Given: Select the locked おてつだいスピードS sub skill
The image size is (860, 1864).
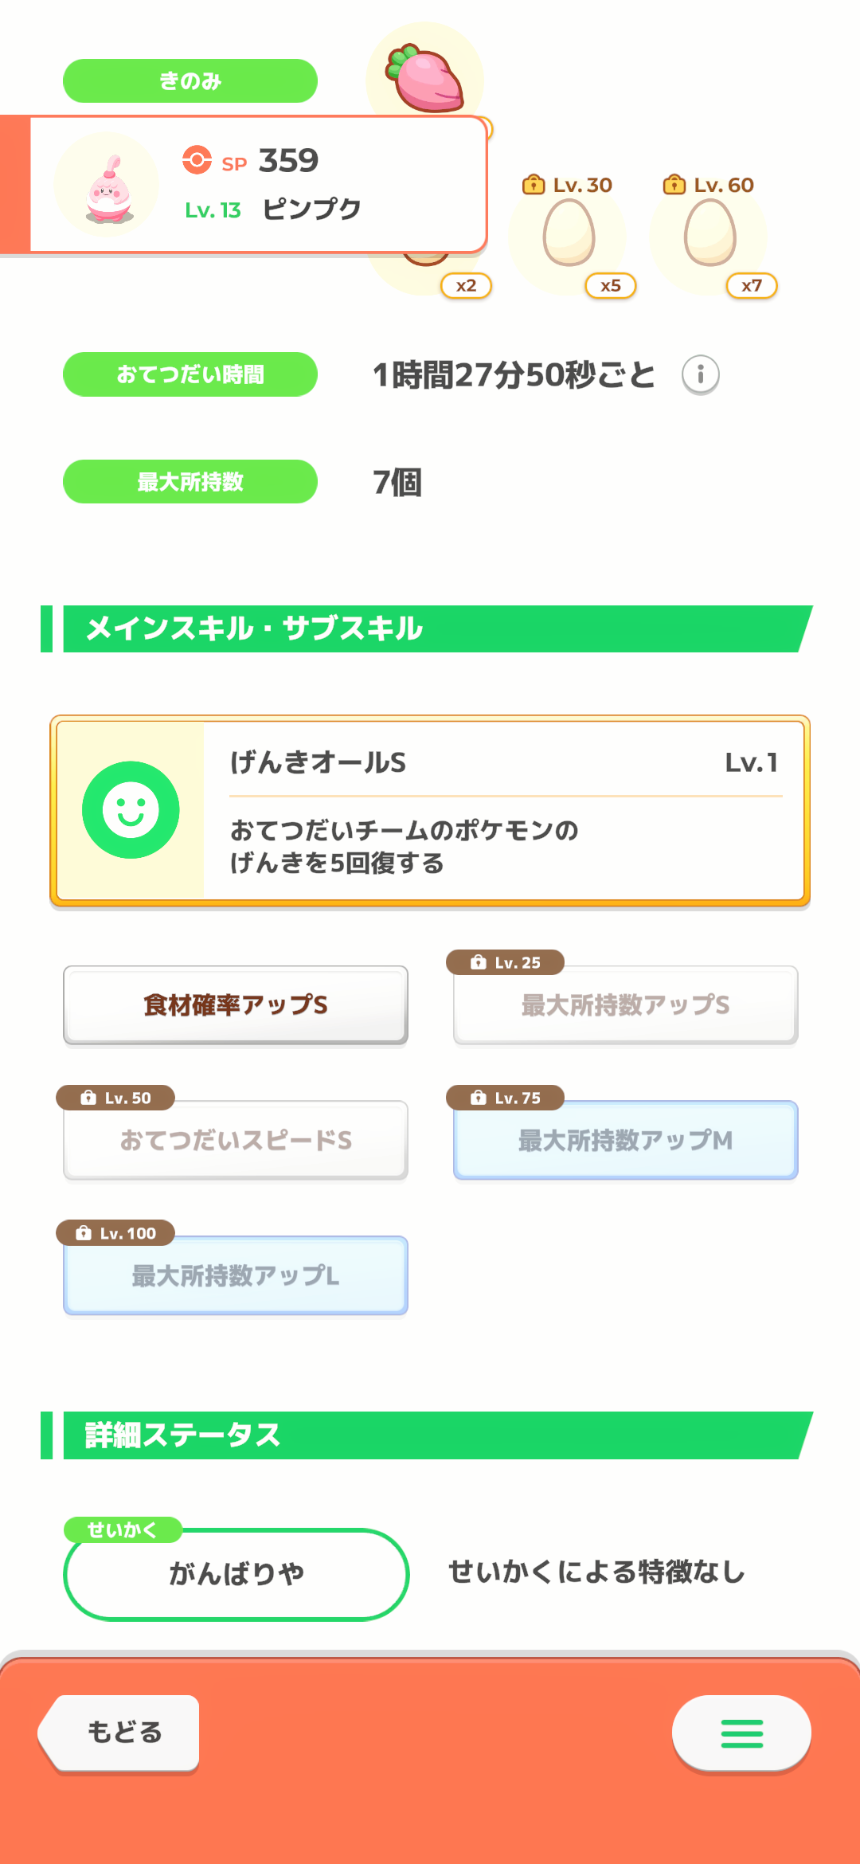Looking at the screenshot, I should [236, 1141].
